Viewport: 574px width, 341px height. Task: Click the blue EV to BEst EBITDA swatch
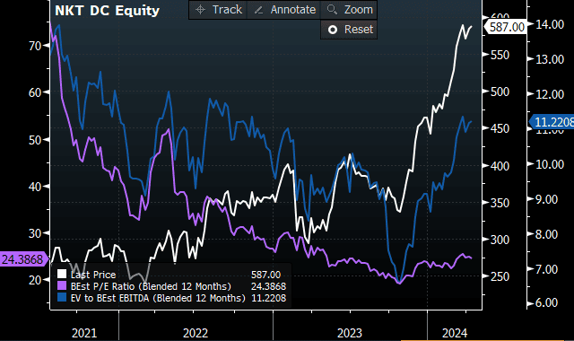coord(62,297)
